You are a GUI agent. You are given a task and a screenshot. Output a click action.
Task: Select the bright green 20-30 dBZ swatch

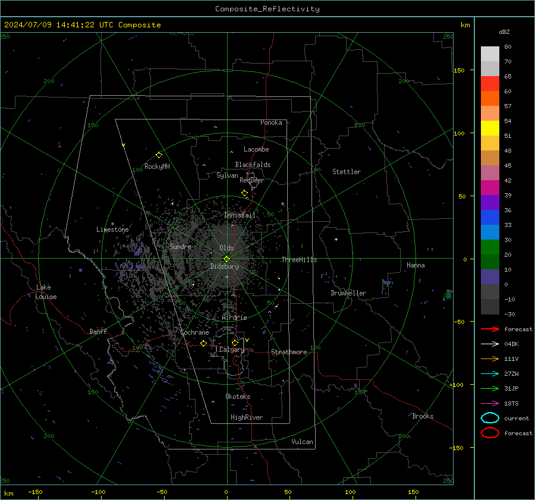point(490,247)
